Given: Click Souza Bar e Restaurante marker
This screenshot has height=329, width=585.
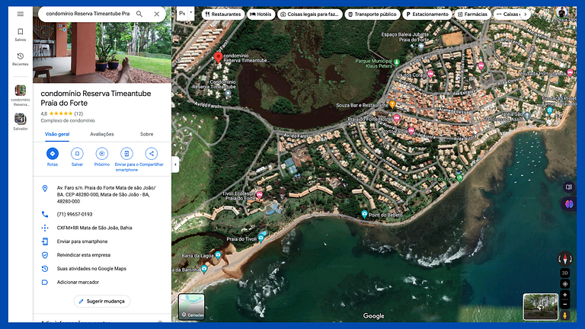Looking at the screenshot, I should (392, 104).
